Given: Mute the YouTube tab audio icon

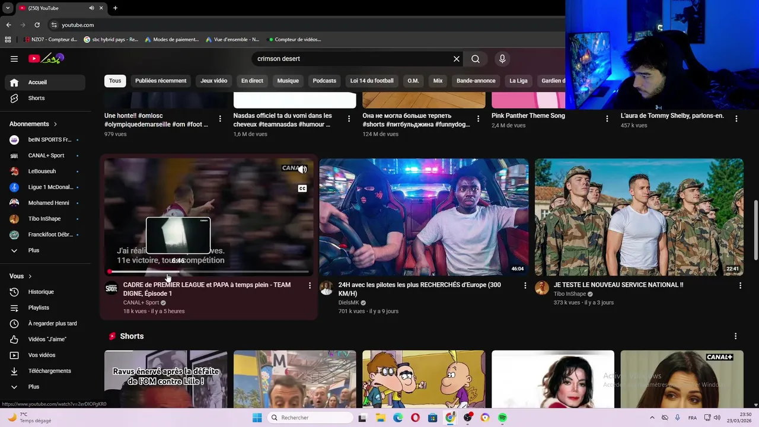Looking at the screenshot, I should [91, 8].
